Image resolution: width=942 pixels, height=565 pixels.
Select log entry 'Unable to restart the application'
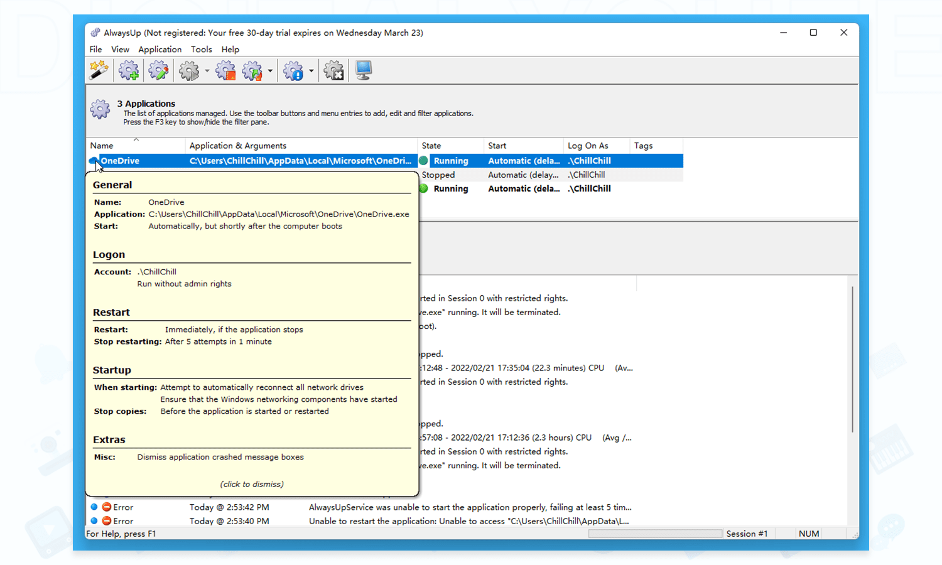[469, 521]
